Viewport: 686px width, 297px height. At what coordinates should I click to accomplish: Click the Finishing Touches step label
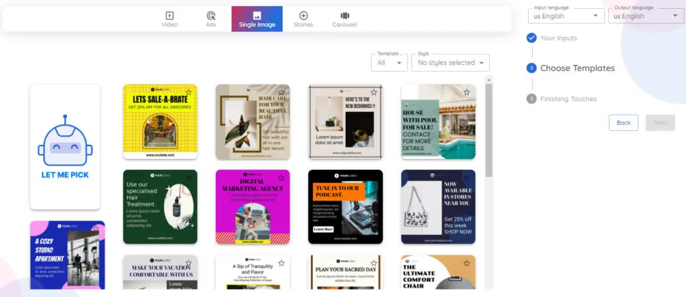568,99
